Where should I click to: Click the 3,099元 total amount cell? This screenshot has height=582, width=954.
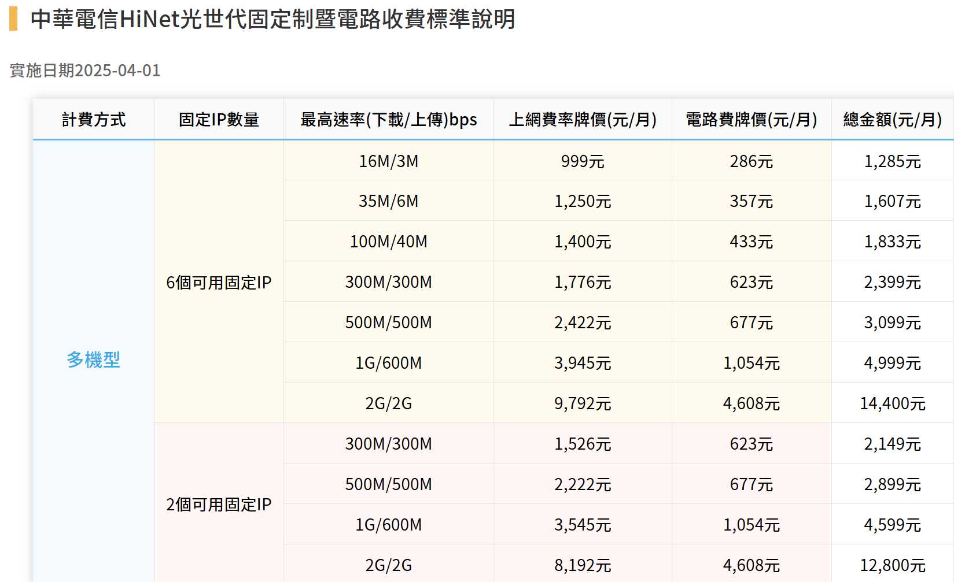click(893, 322)
